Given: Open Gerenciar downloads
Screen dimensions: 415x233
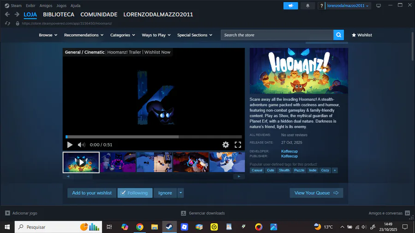Looking at the screenshot, I should (x=203, y=213).
